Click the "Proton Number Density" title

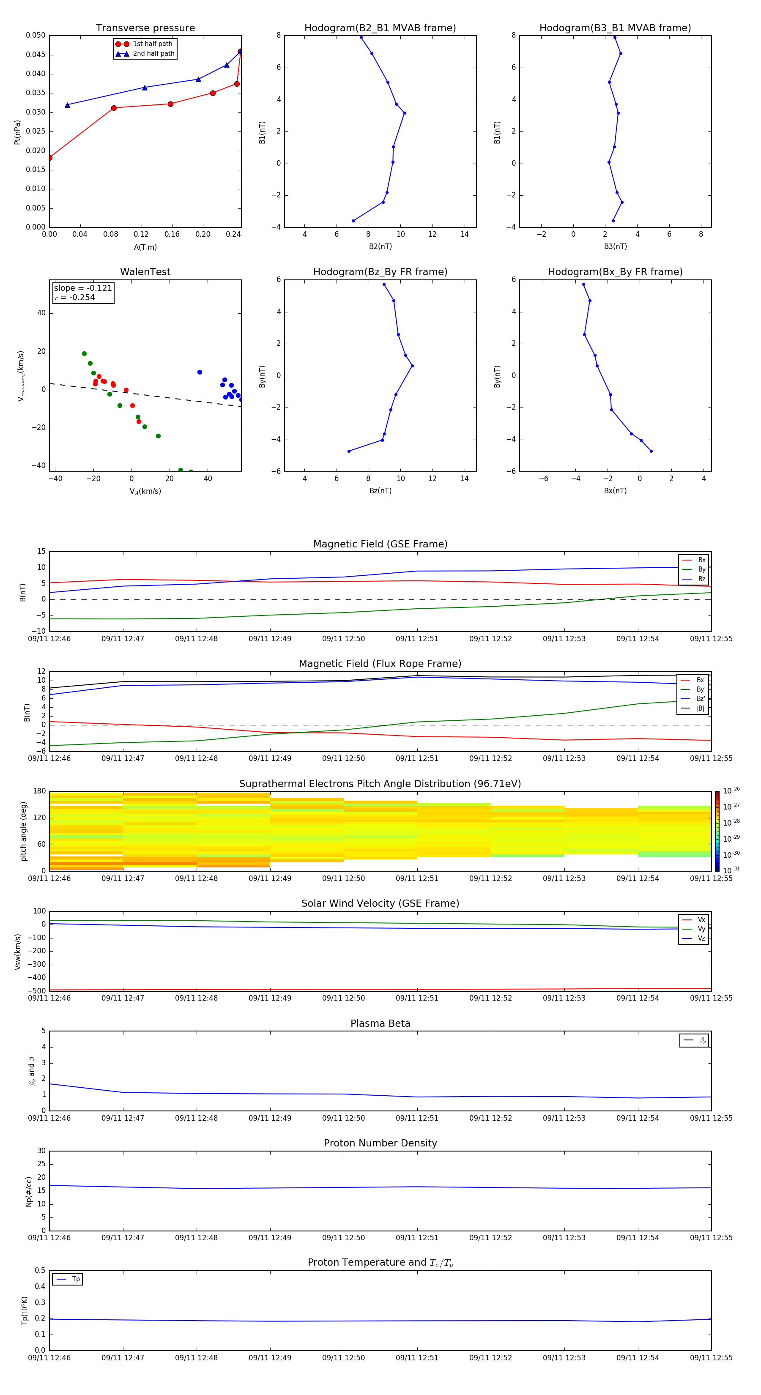coord(380,1143)
